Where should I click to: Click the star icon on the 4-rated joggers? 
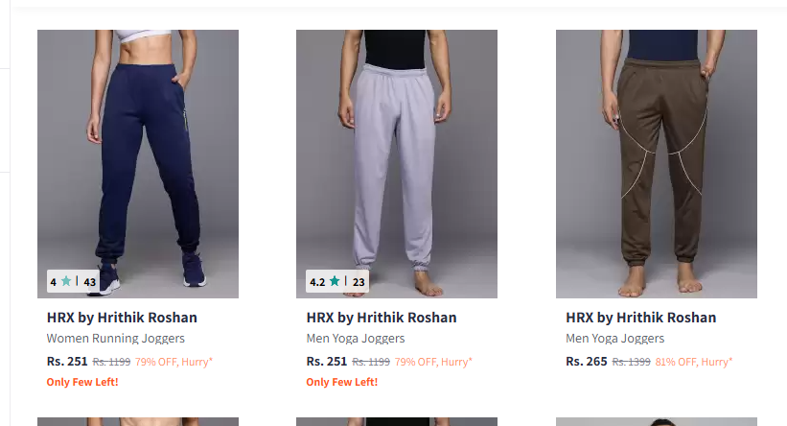(66, 282)
